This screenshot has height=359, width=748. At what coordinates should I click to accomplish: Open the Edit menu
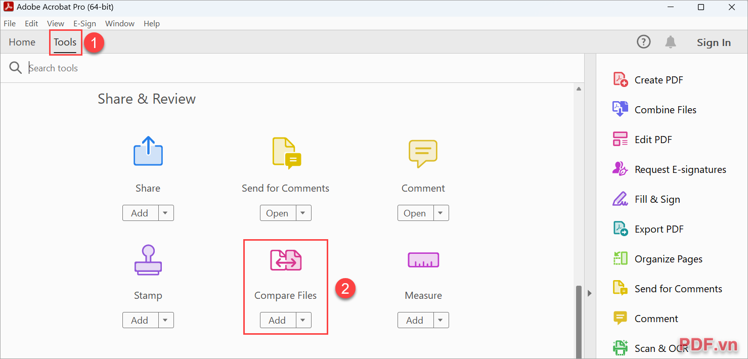point(31,24)
